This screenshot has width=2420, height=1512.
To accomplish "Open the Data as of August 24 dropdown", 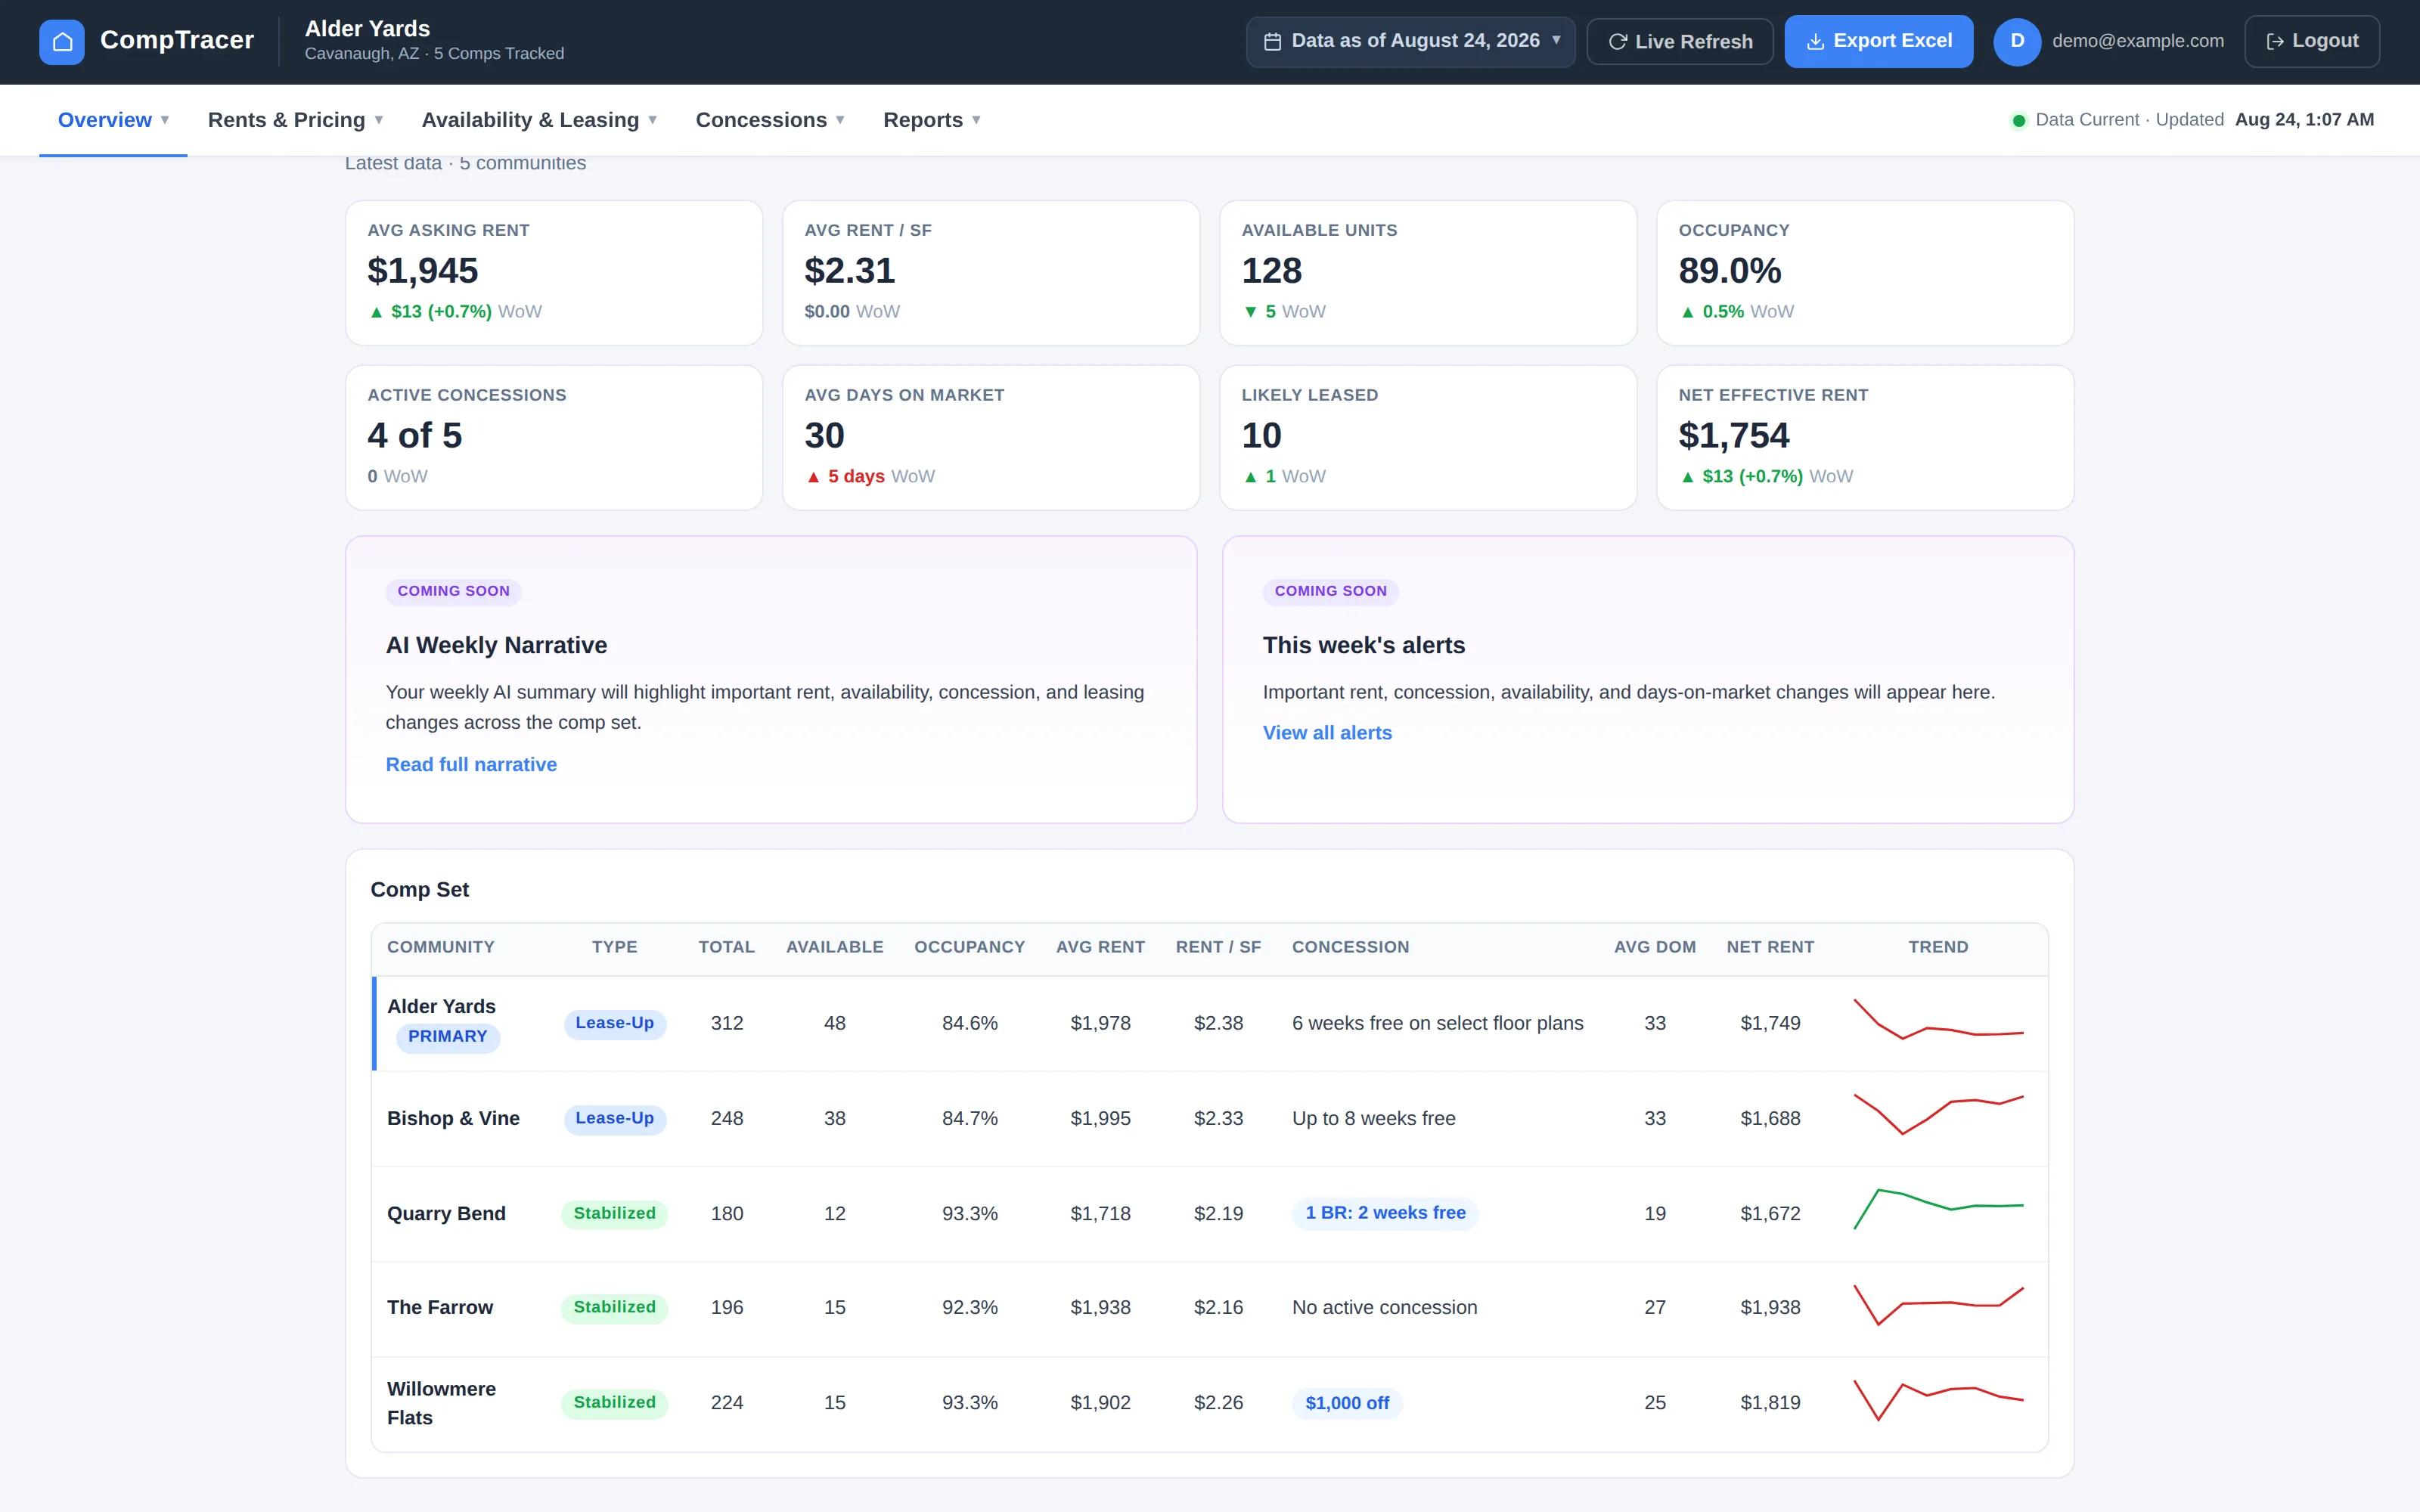I will pos(1410,41).
